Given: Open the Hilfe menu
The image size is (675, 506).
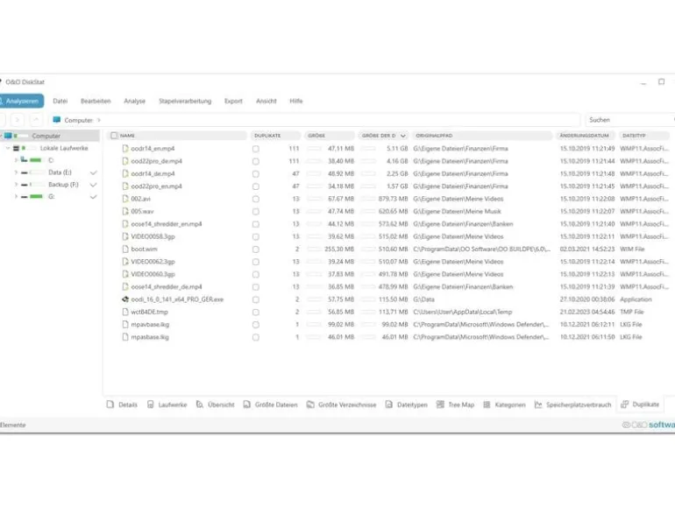Looking at the screenshot, I should coord(296,101).
